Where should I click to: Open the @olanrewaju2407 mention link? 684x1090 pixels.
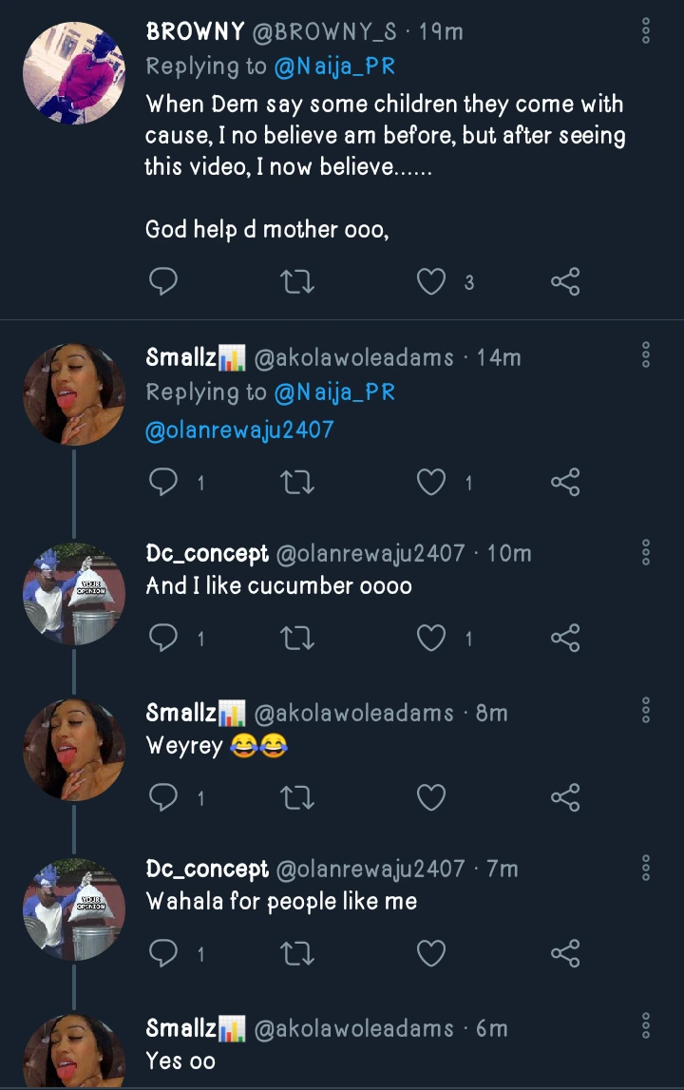pos(239,430)
